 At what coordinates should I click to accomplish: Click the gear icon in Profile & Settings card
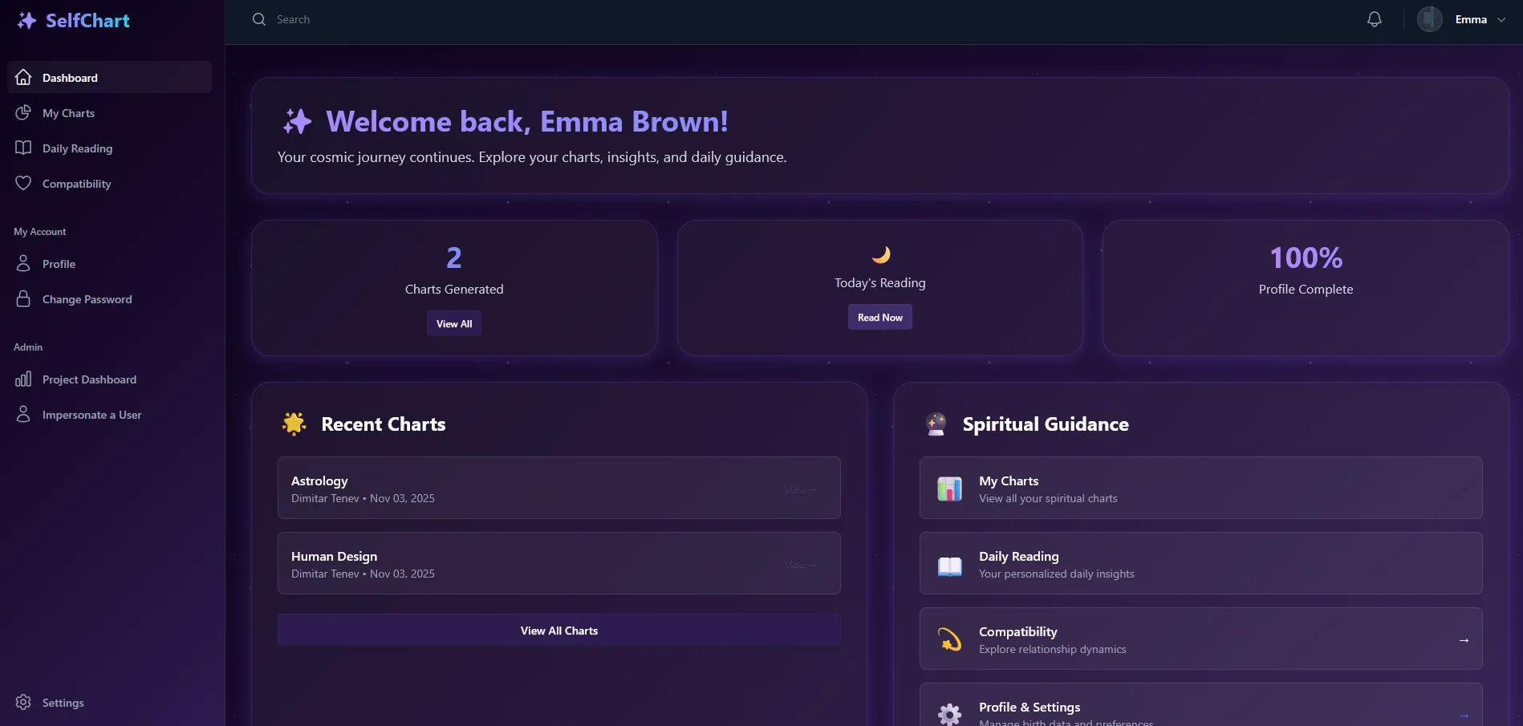(x=949, y=714)
